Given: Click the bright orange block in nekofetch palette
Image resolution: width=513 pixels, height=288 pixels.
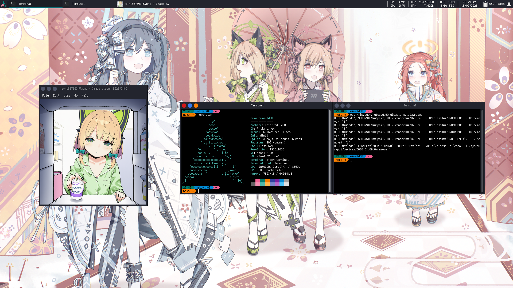Looking at the screenshot, I should [x=267, y=181].
